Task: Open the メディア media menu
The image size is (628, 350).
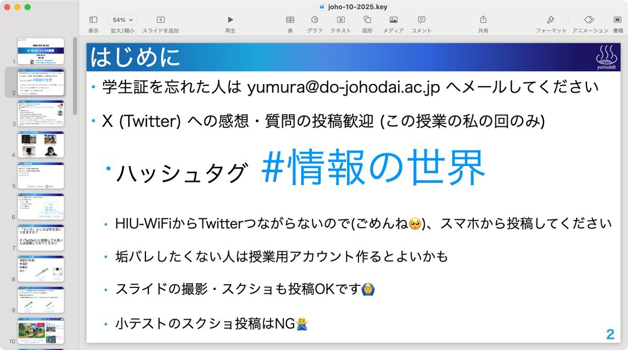Action: click(394, 20)
